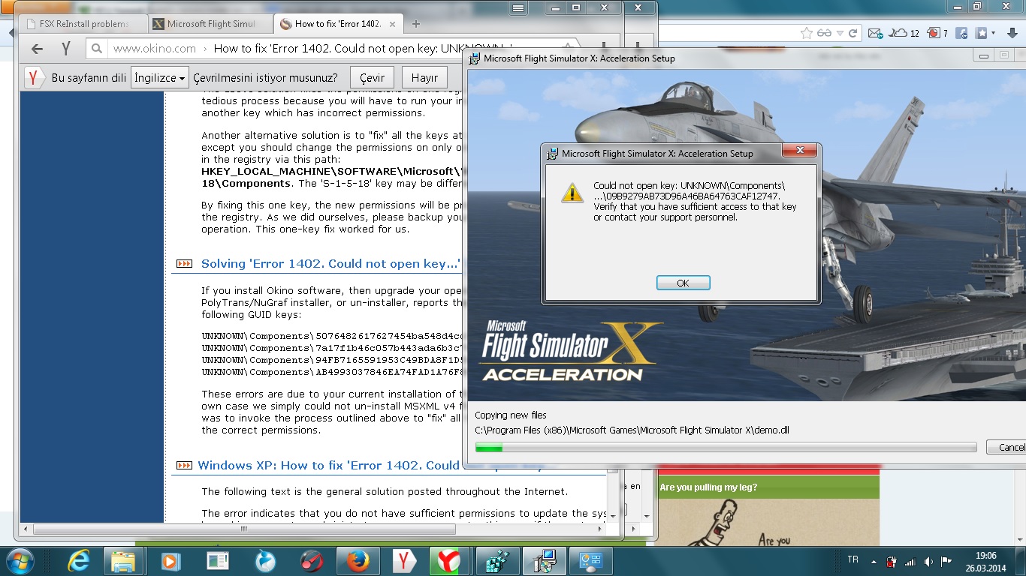Click the search magnifier in address bar

click(x=96, y=49)
